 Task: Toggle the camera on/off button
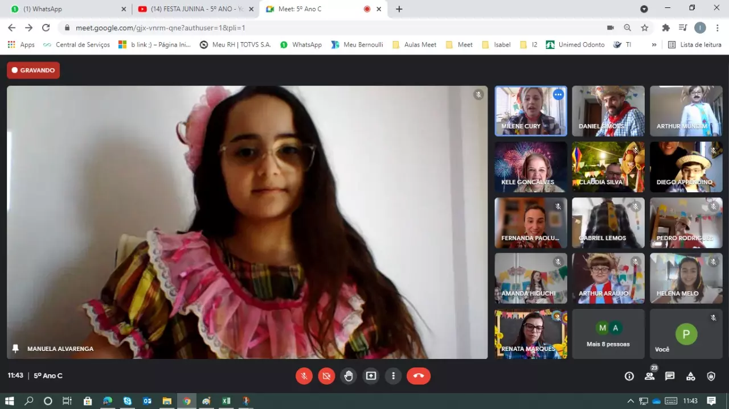click(326, 376)
